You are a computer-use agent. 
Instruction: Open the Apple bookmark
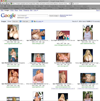click(x=41, y=6)
